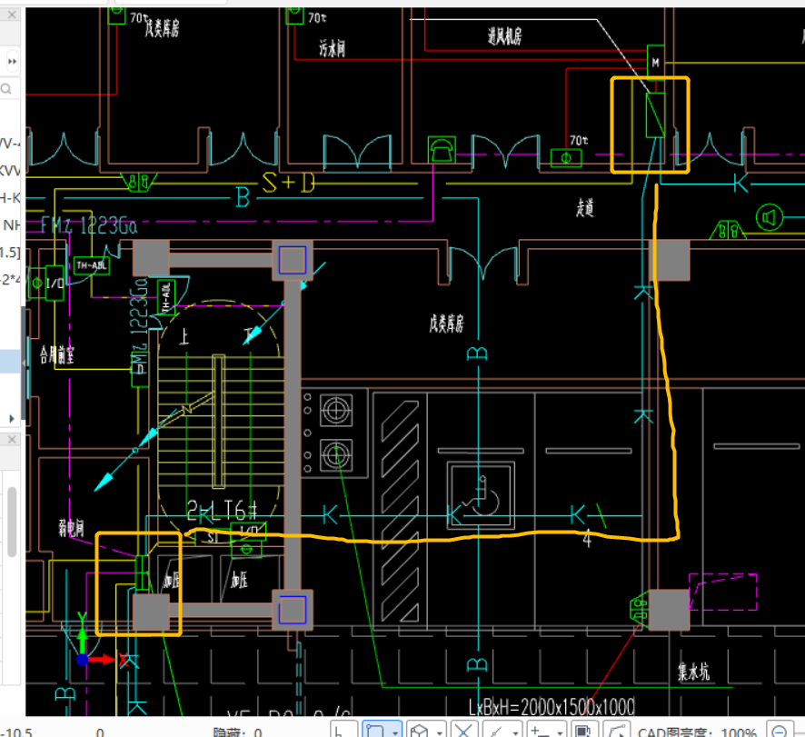
Task: Open the 3D cube view dropdown arrow
Action: pos(440,732)
